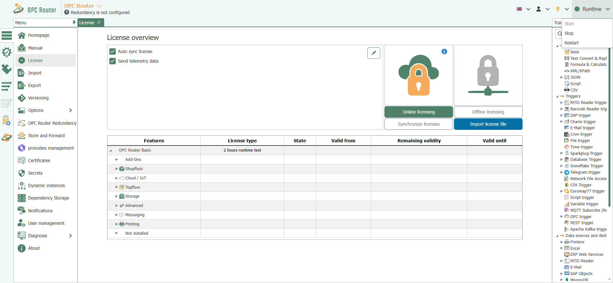Click the License gear badge icon

click(21, 60)
